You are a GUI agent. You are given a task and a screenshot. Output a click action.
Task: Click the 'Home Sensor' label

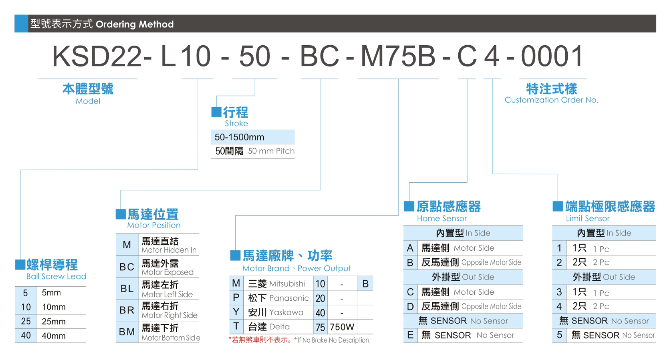pos(442,219)
